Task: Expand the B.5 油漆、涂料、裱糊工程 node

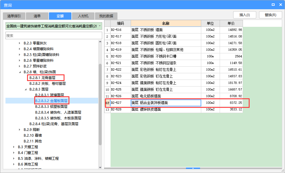Action: click(14, 158)
